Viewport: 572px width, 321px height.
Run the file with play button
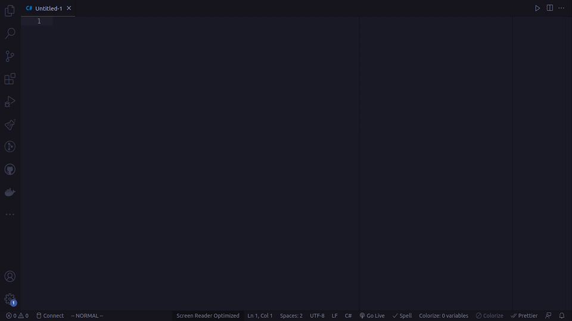coord(537,8)
